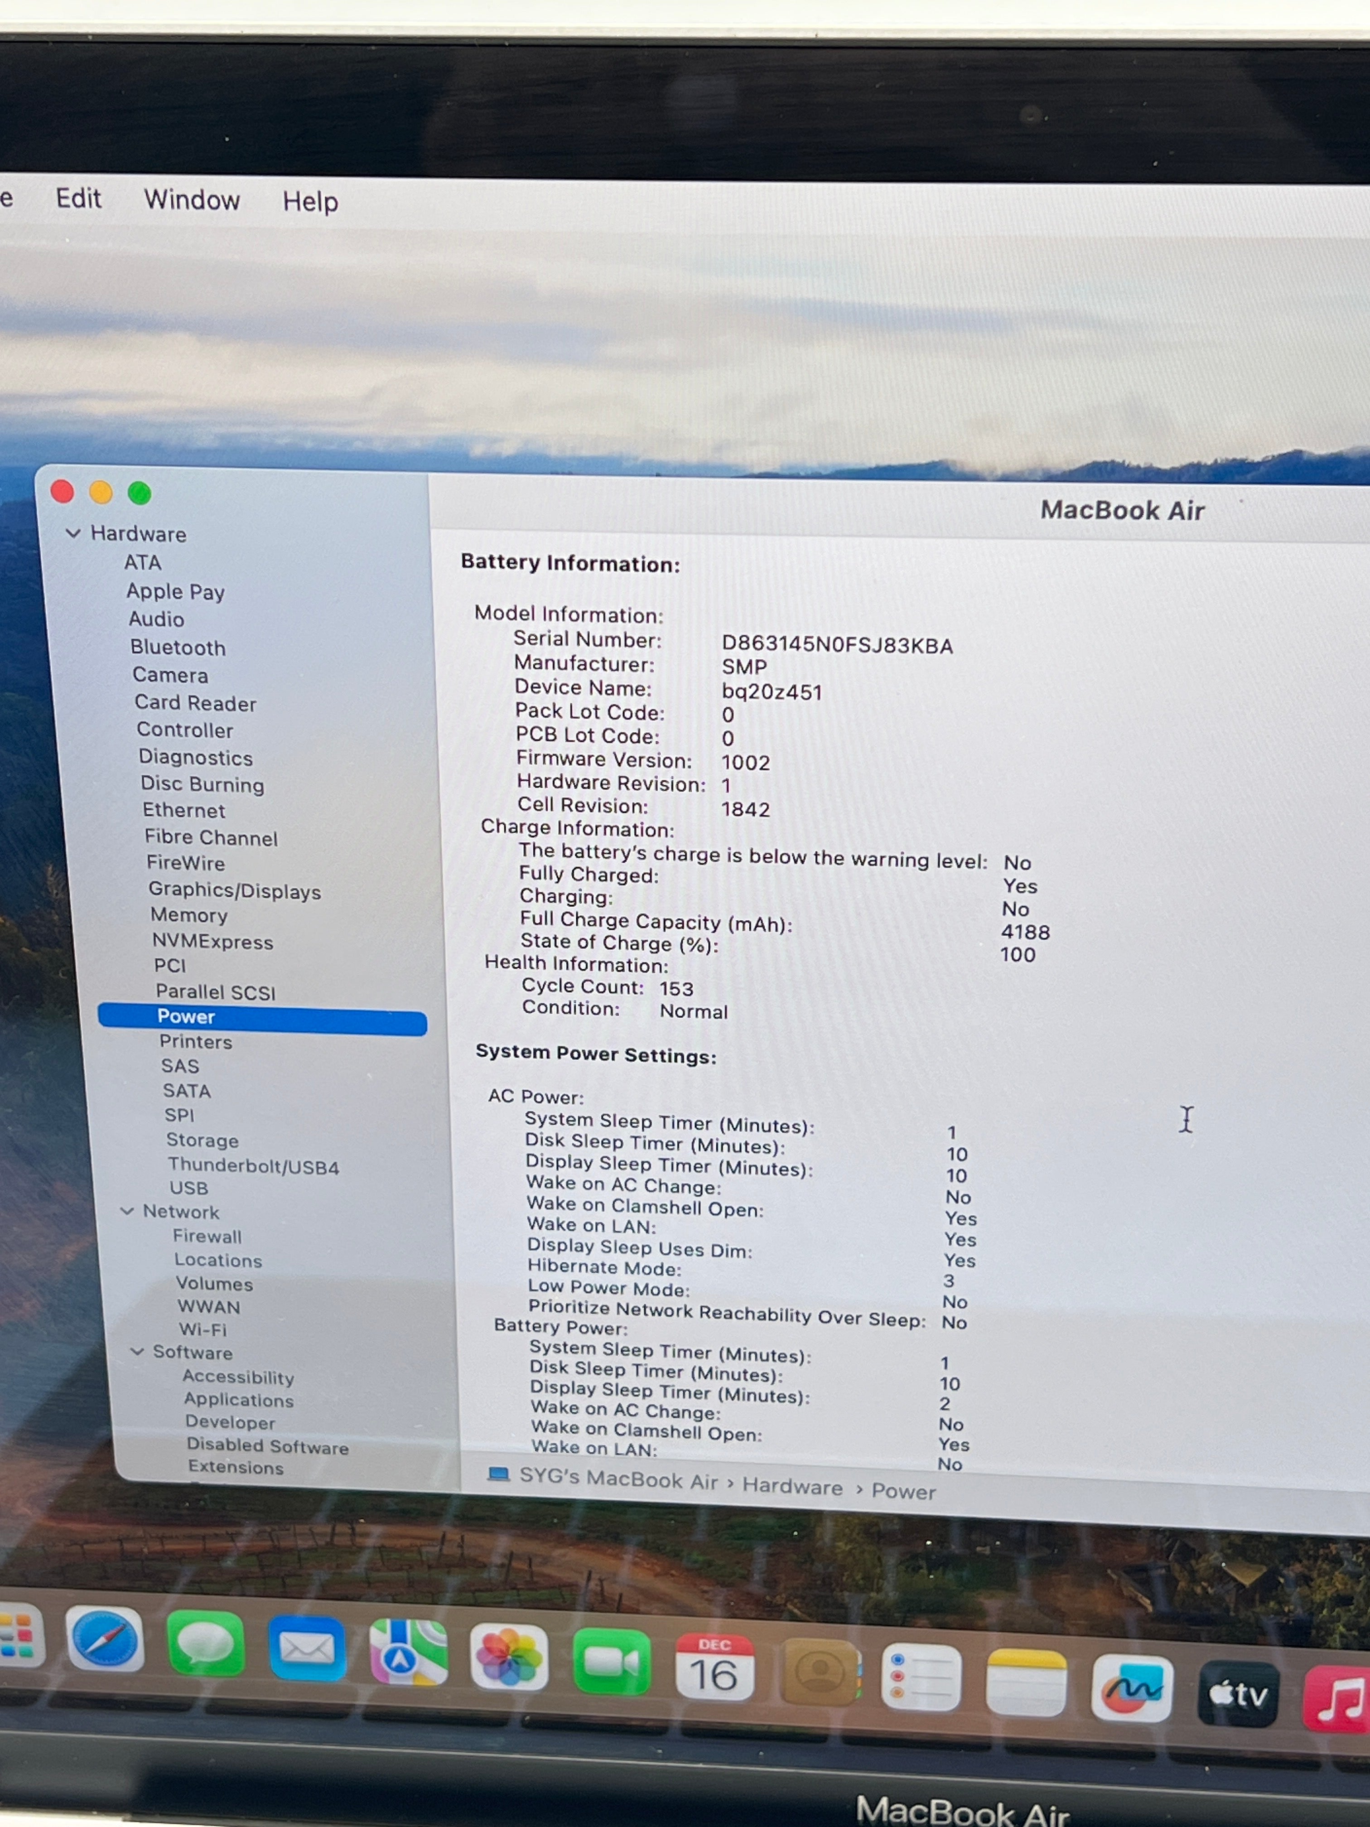
Task: Select NVMExpress in the sidebar
Action: pyautogui.click(x=212, y=942)
